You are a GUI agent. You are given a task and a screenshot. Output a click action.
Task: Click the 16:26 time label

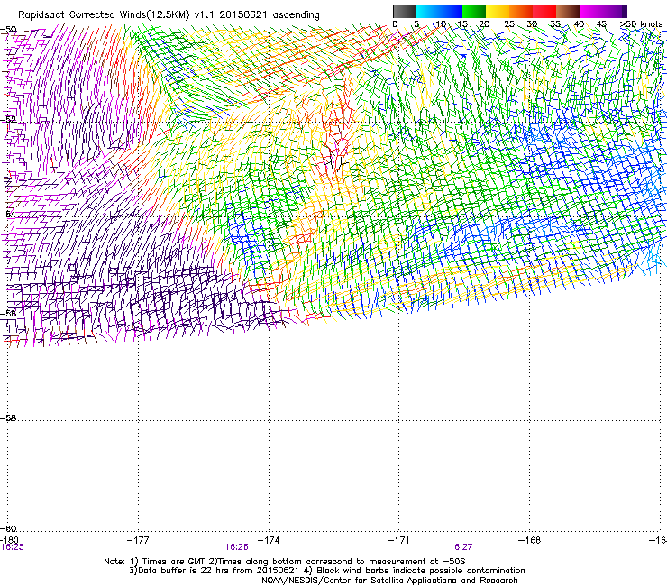(236, 547)
